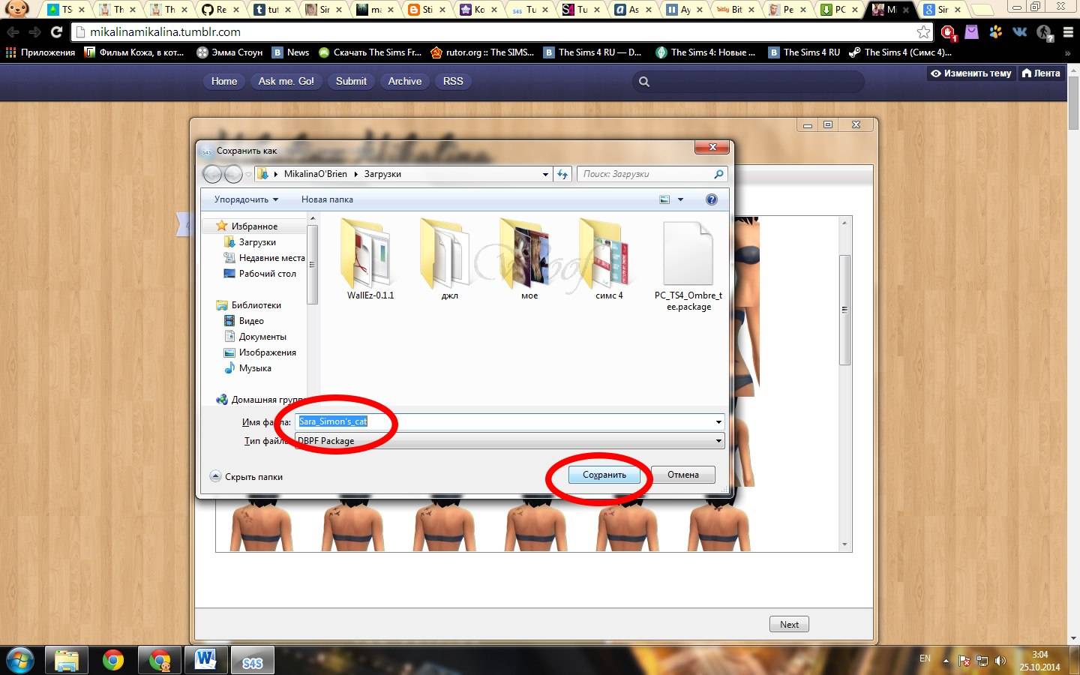Image resolution: width=1080 pixels, height=675 pixels.
Task: Expand the file type DBPF Package dropdown
Action: [x=718, y=441]
